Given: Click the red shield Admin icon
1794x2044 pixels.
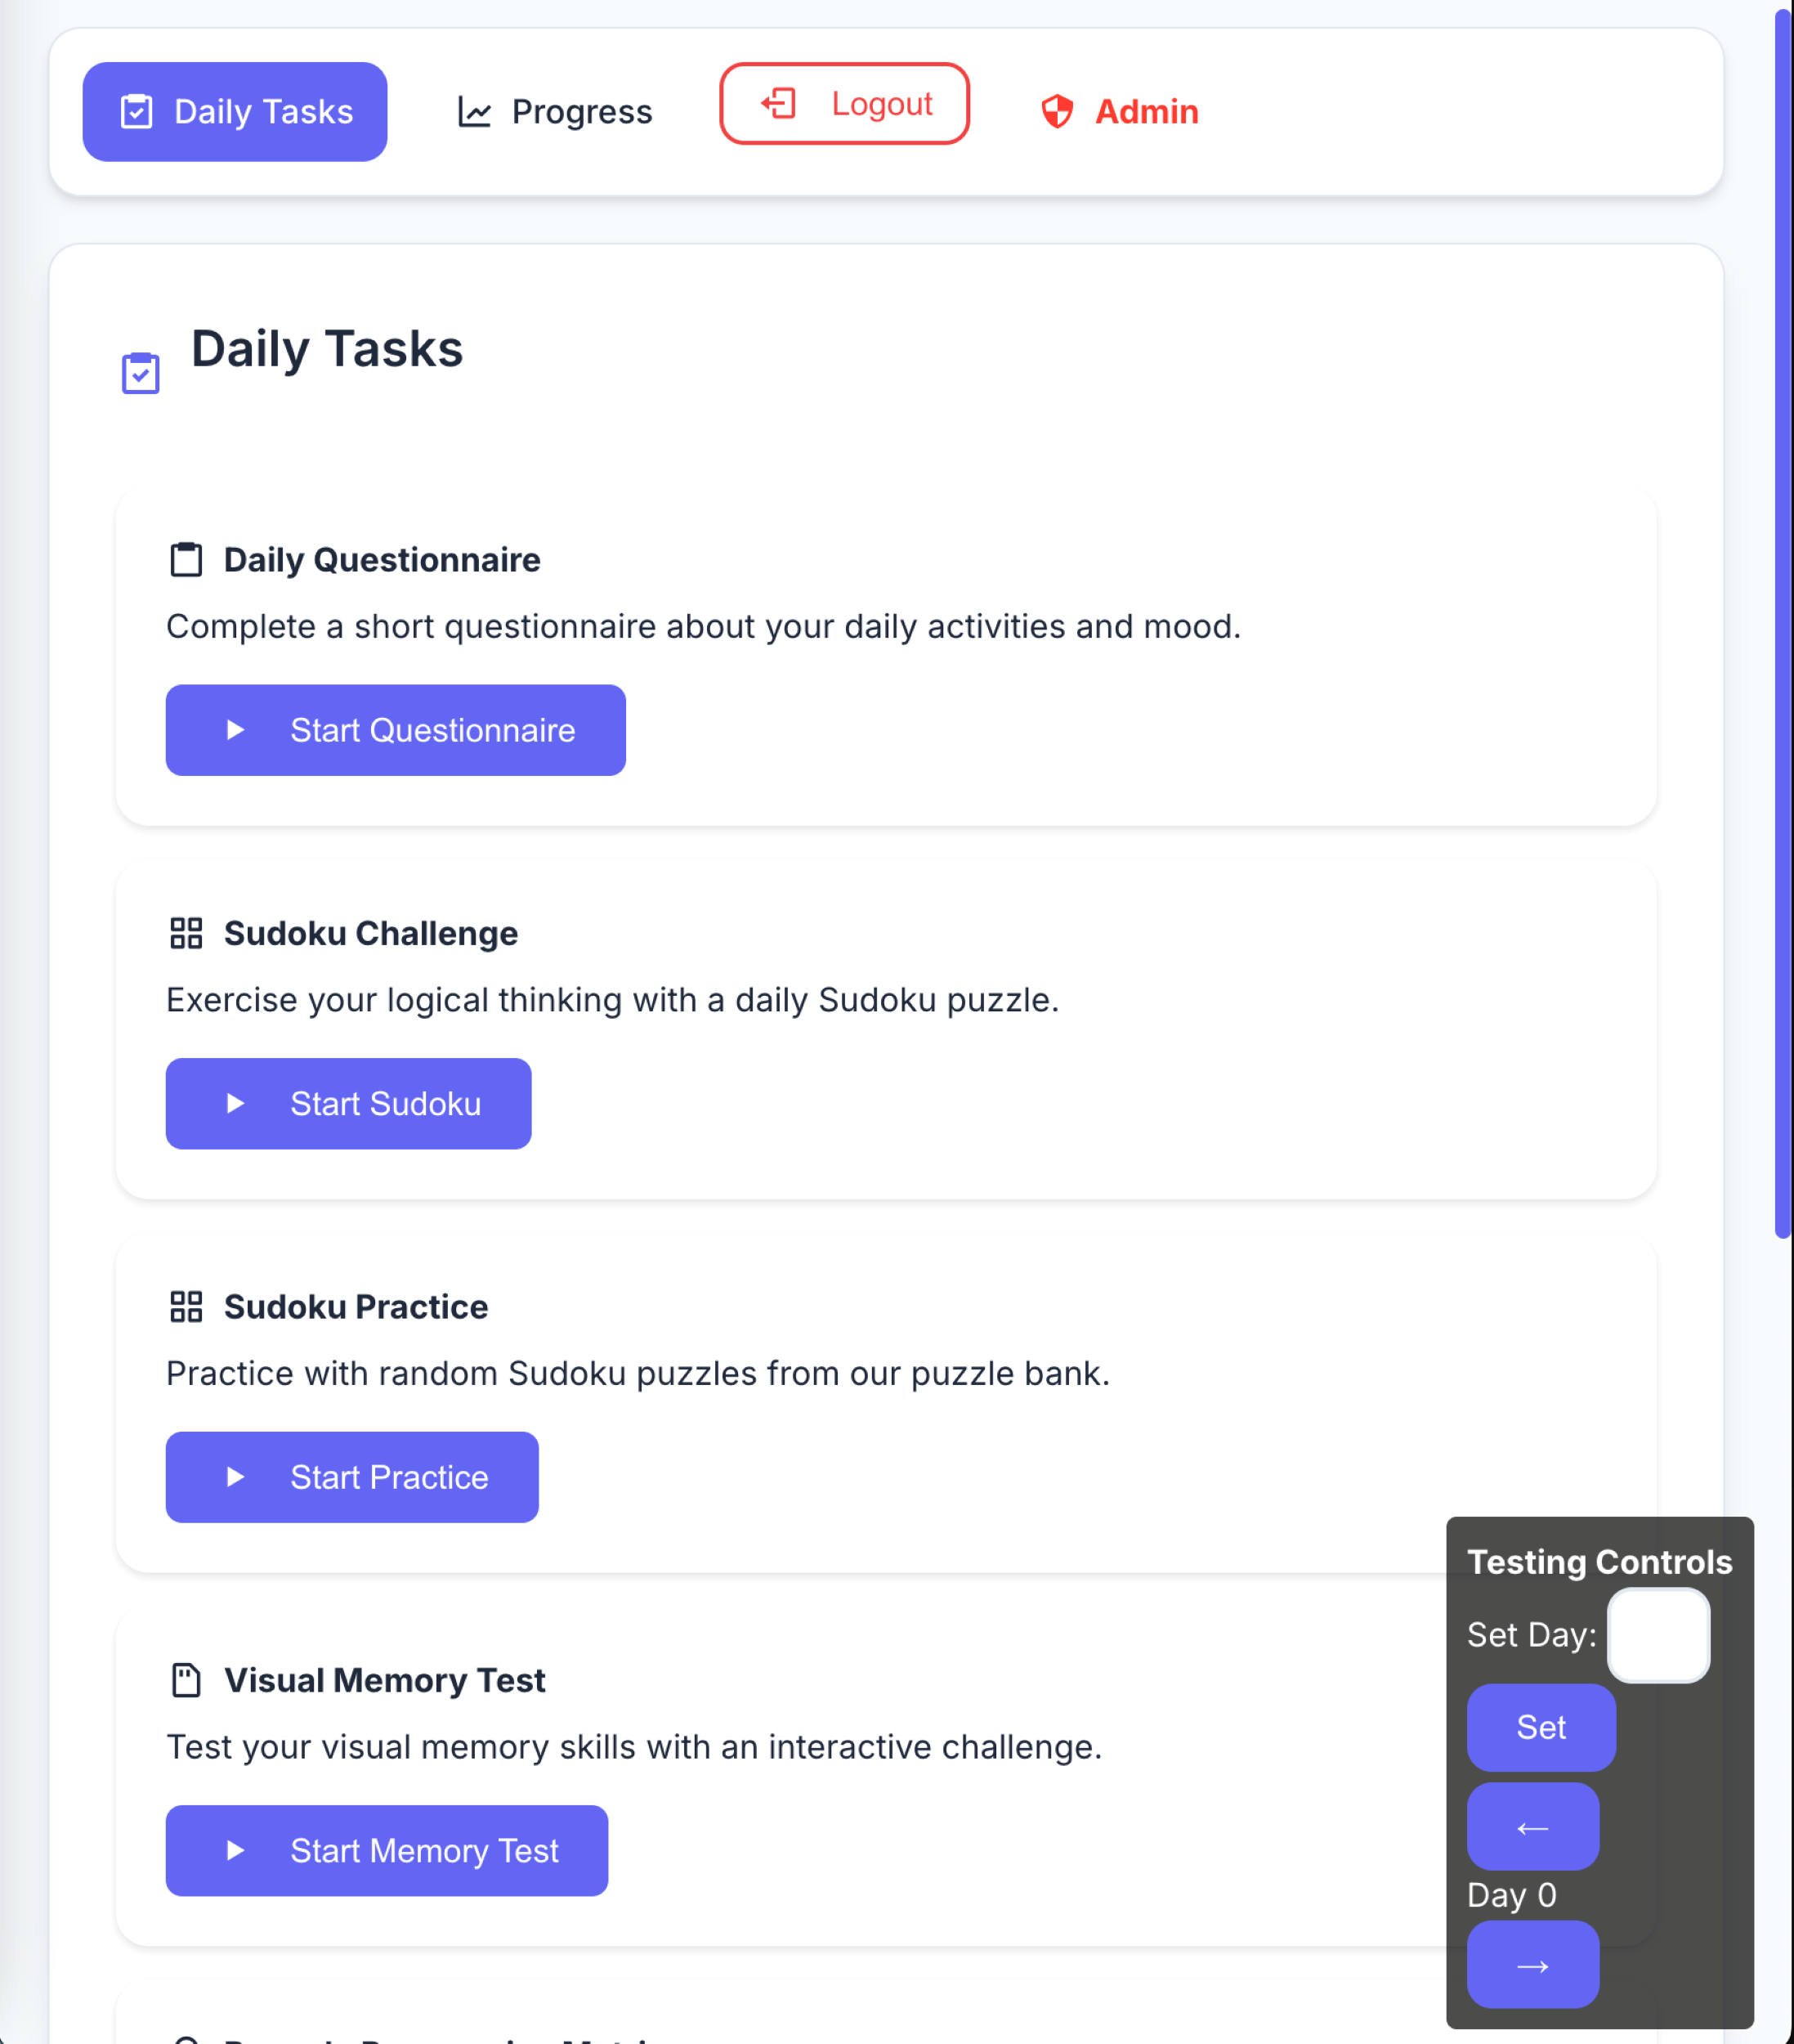Looking at the screenshot, I should point(1057,111).
